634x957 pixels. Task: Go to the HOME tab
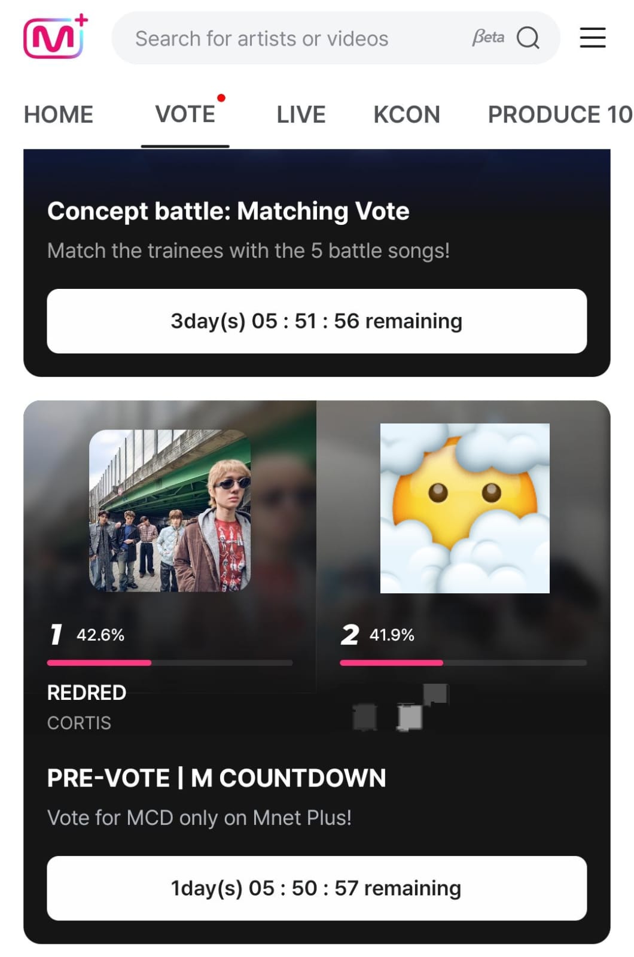tap(59, 114)
